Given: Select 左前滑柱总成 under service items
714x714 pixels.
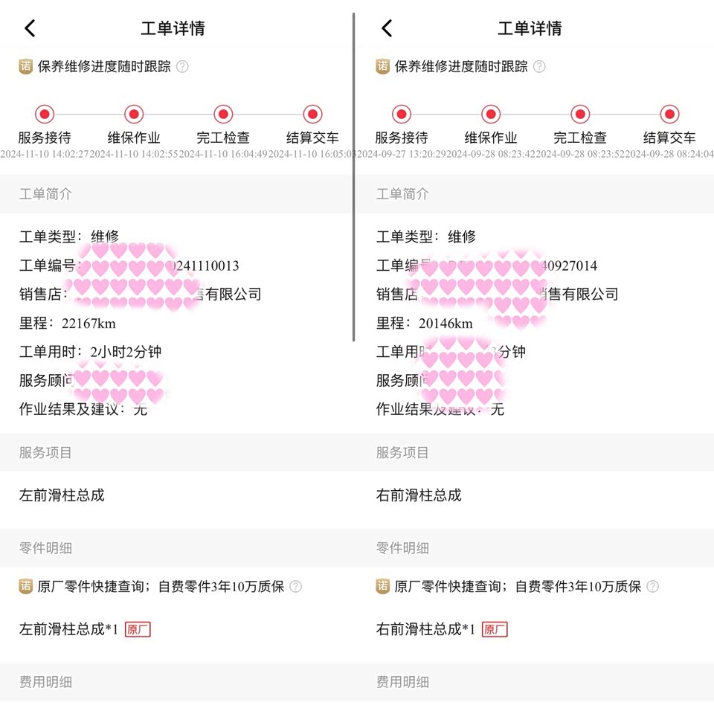Looking at the screenshot, I should pos(62,495).
